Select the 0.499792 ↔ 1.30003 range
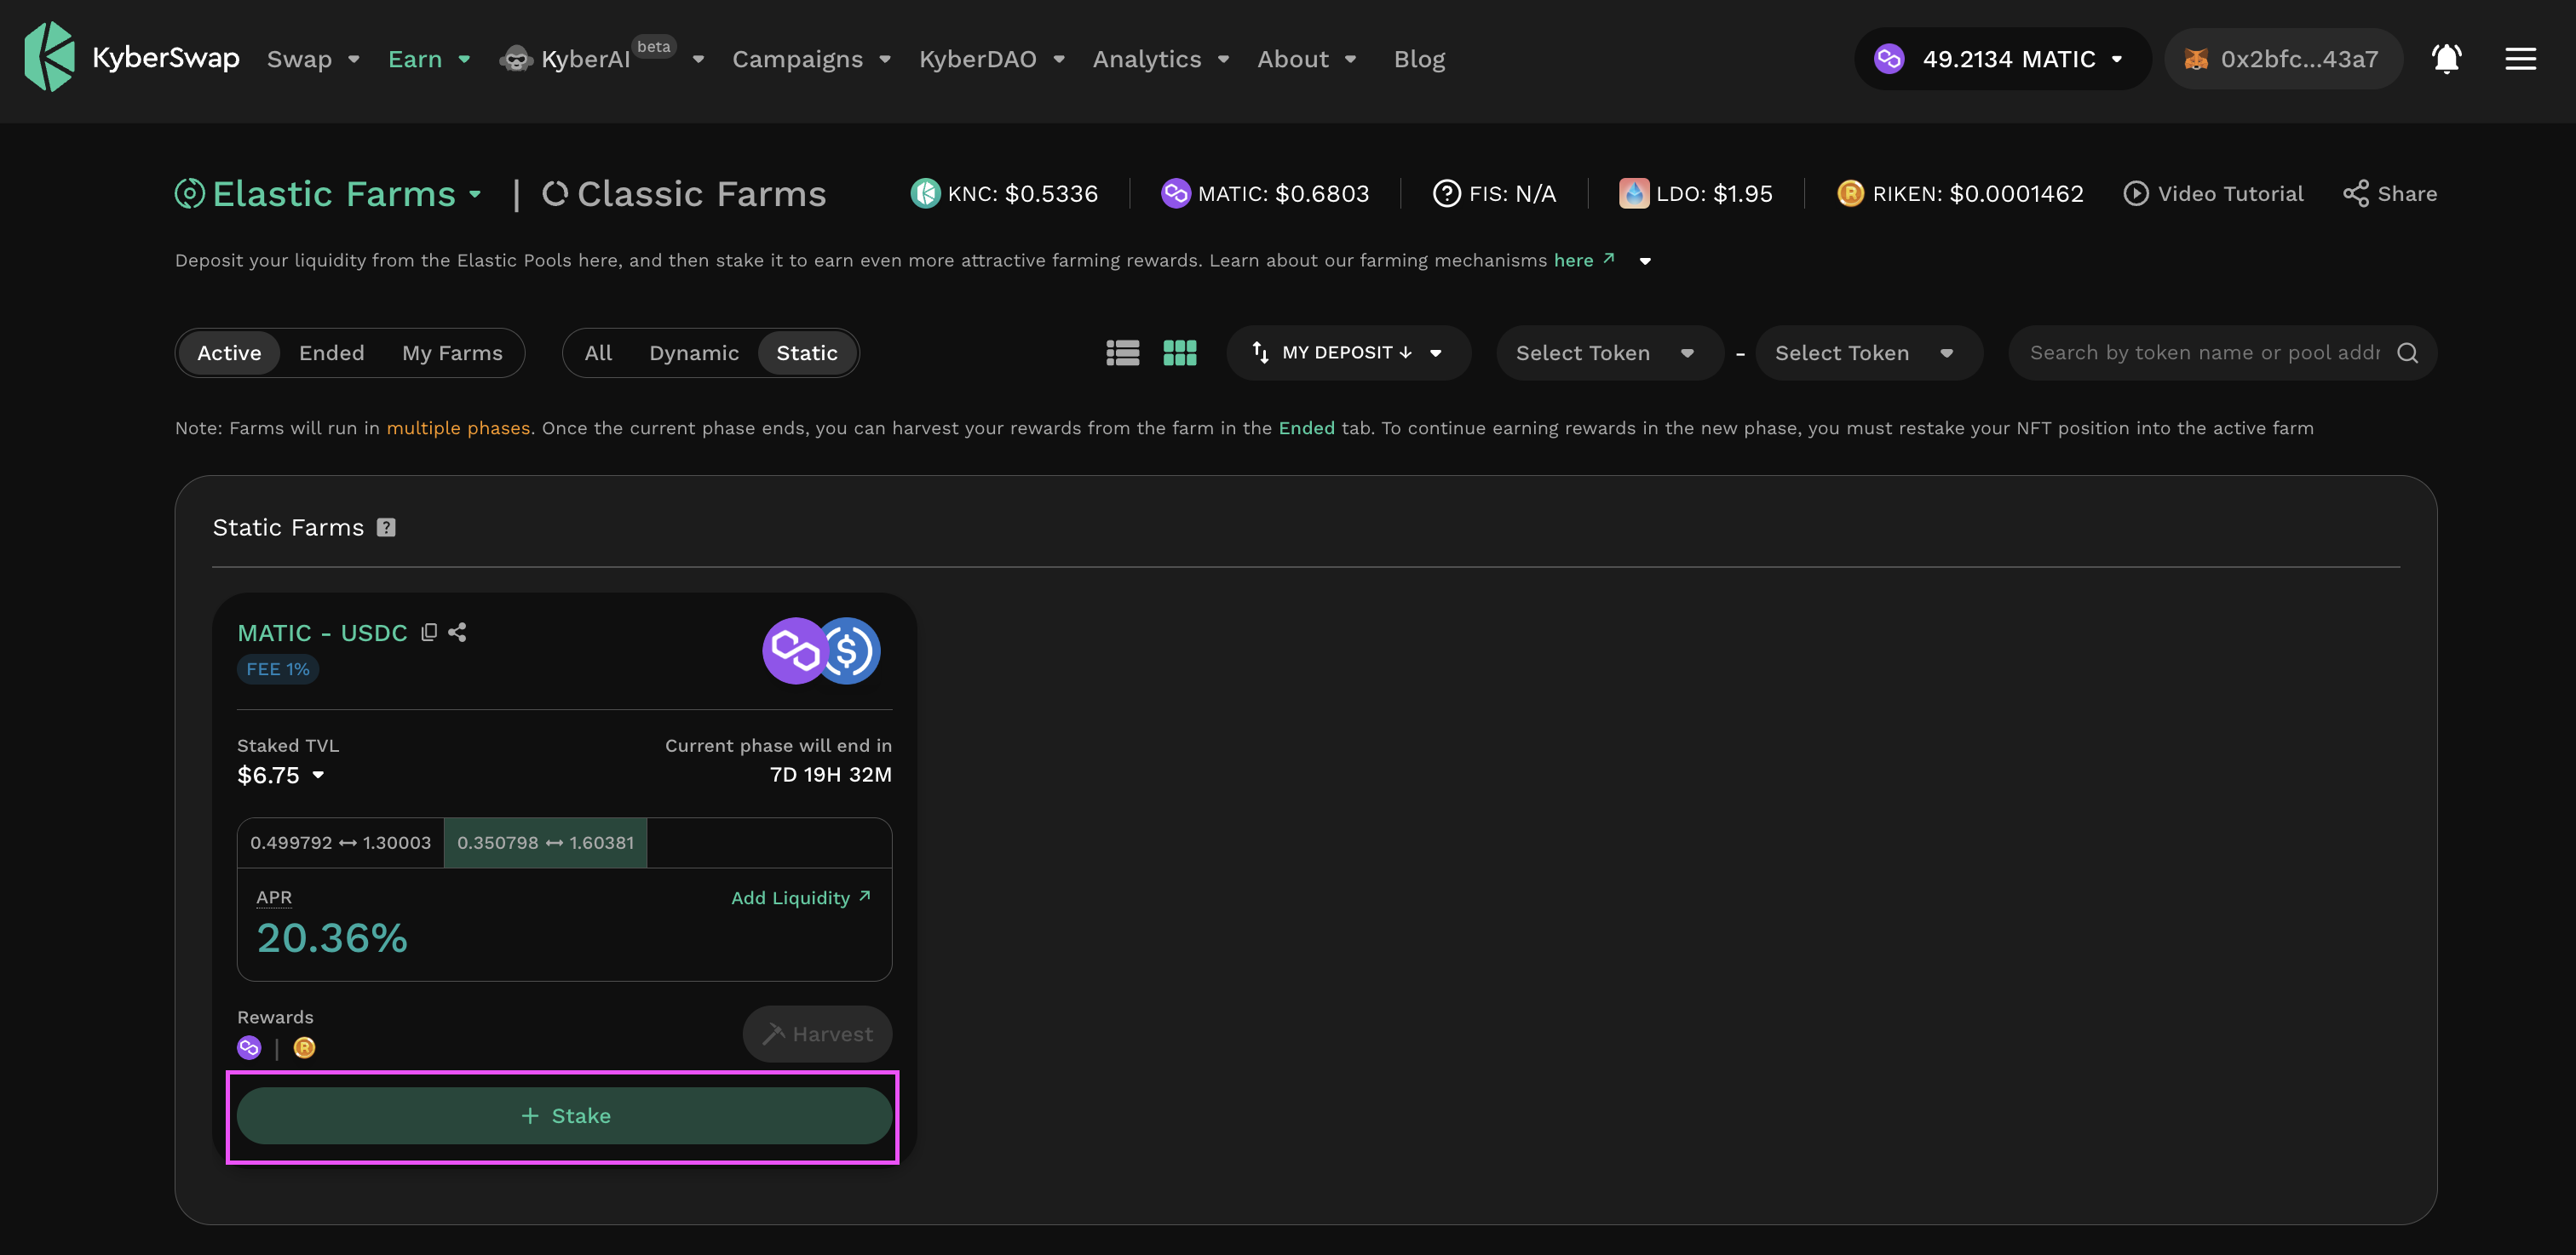This screenshot has height=1255, width=2576. [341, 842]
